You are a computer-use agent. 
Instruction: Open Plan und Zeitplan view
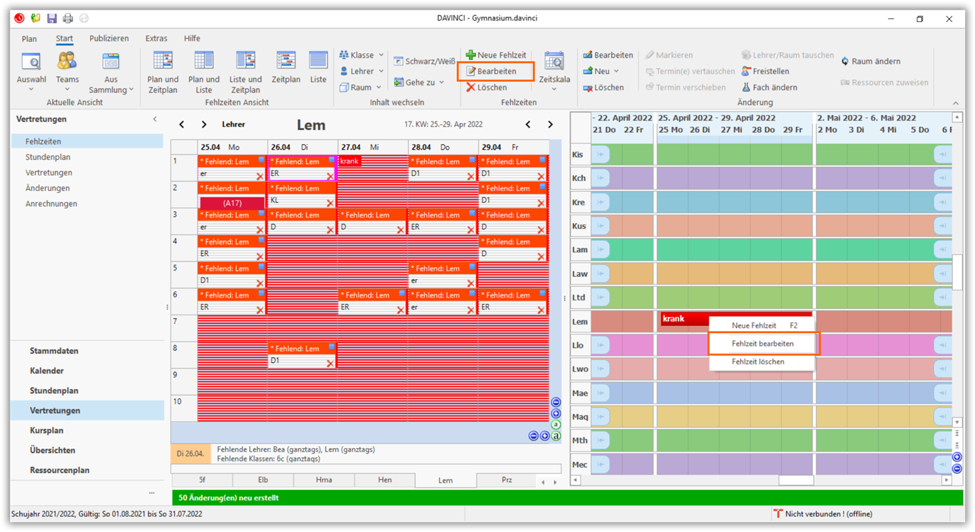point(163,63)
